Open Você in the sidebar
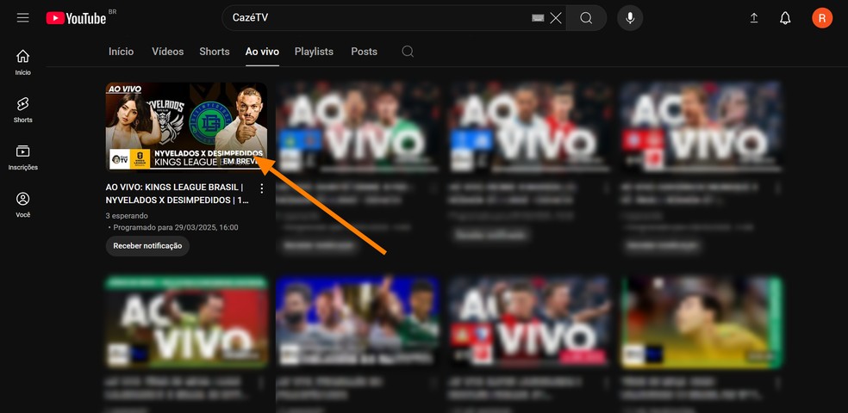The image size is (848, 413). coord(22,205)
